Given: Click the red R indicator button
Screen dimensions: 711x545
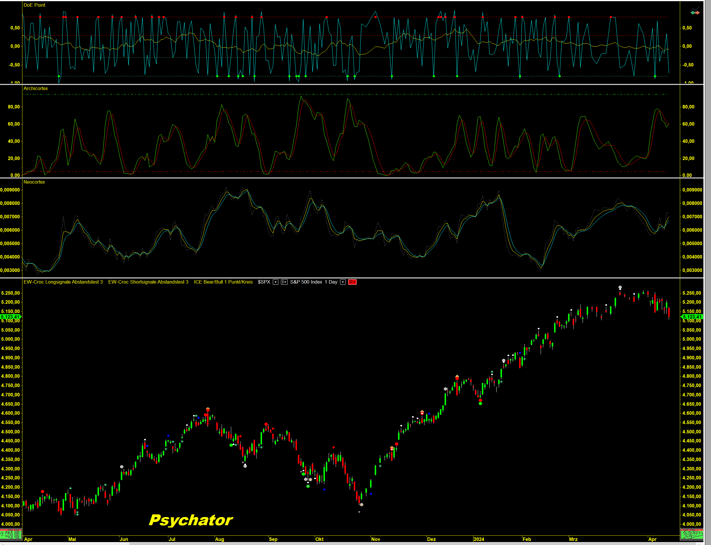Looking at the screenshot, I should 352,282.
